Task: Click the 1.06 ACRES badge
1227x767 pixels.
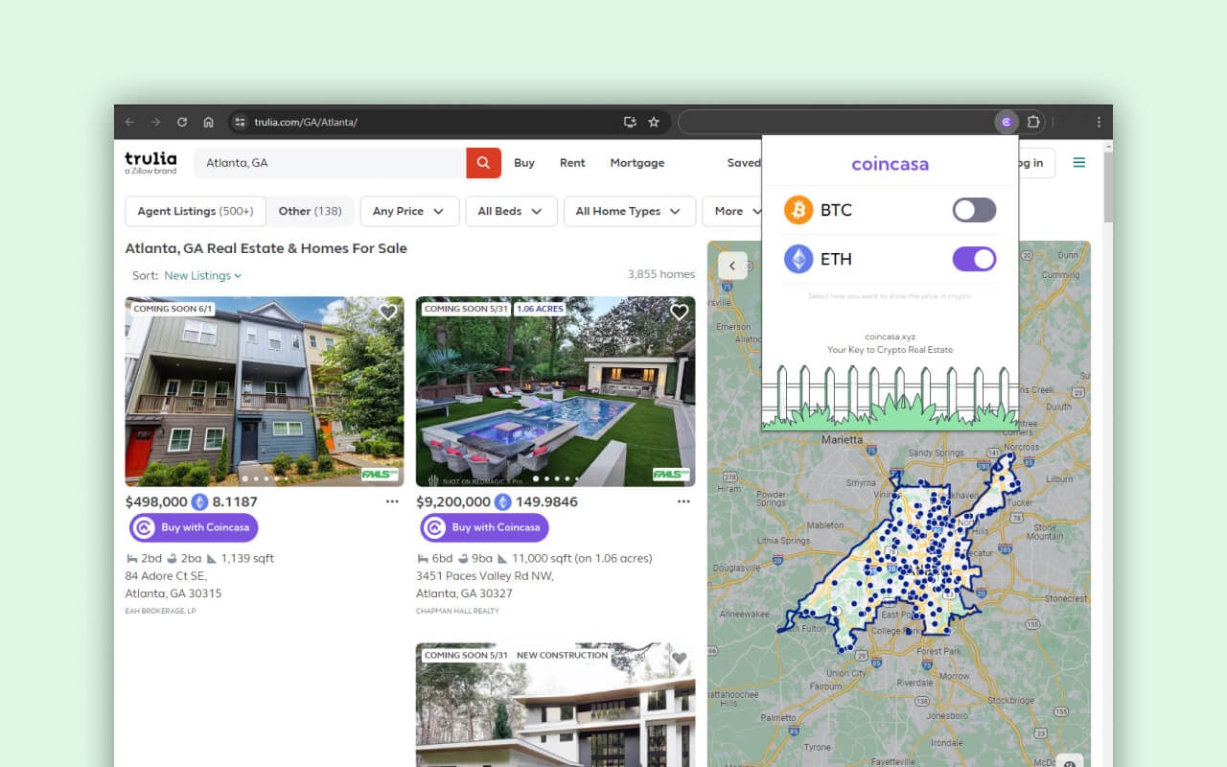Action: point(540,309)
